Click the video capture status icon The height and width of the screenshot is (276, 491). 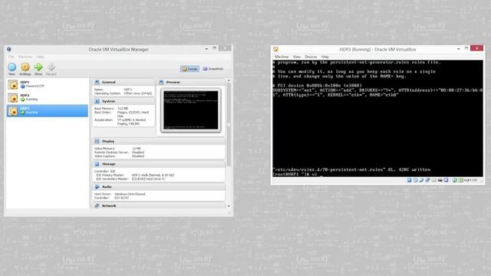click(x=440, y=180)
